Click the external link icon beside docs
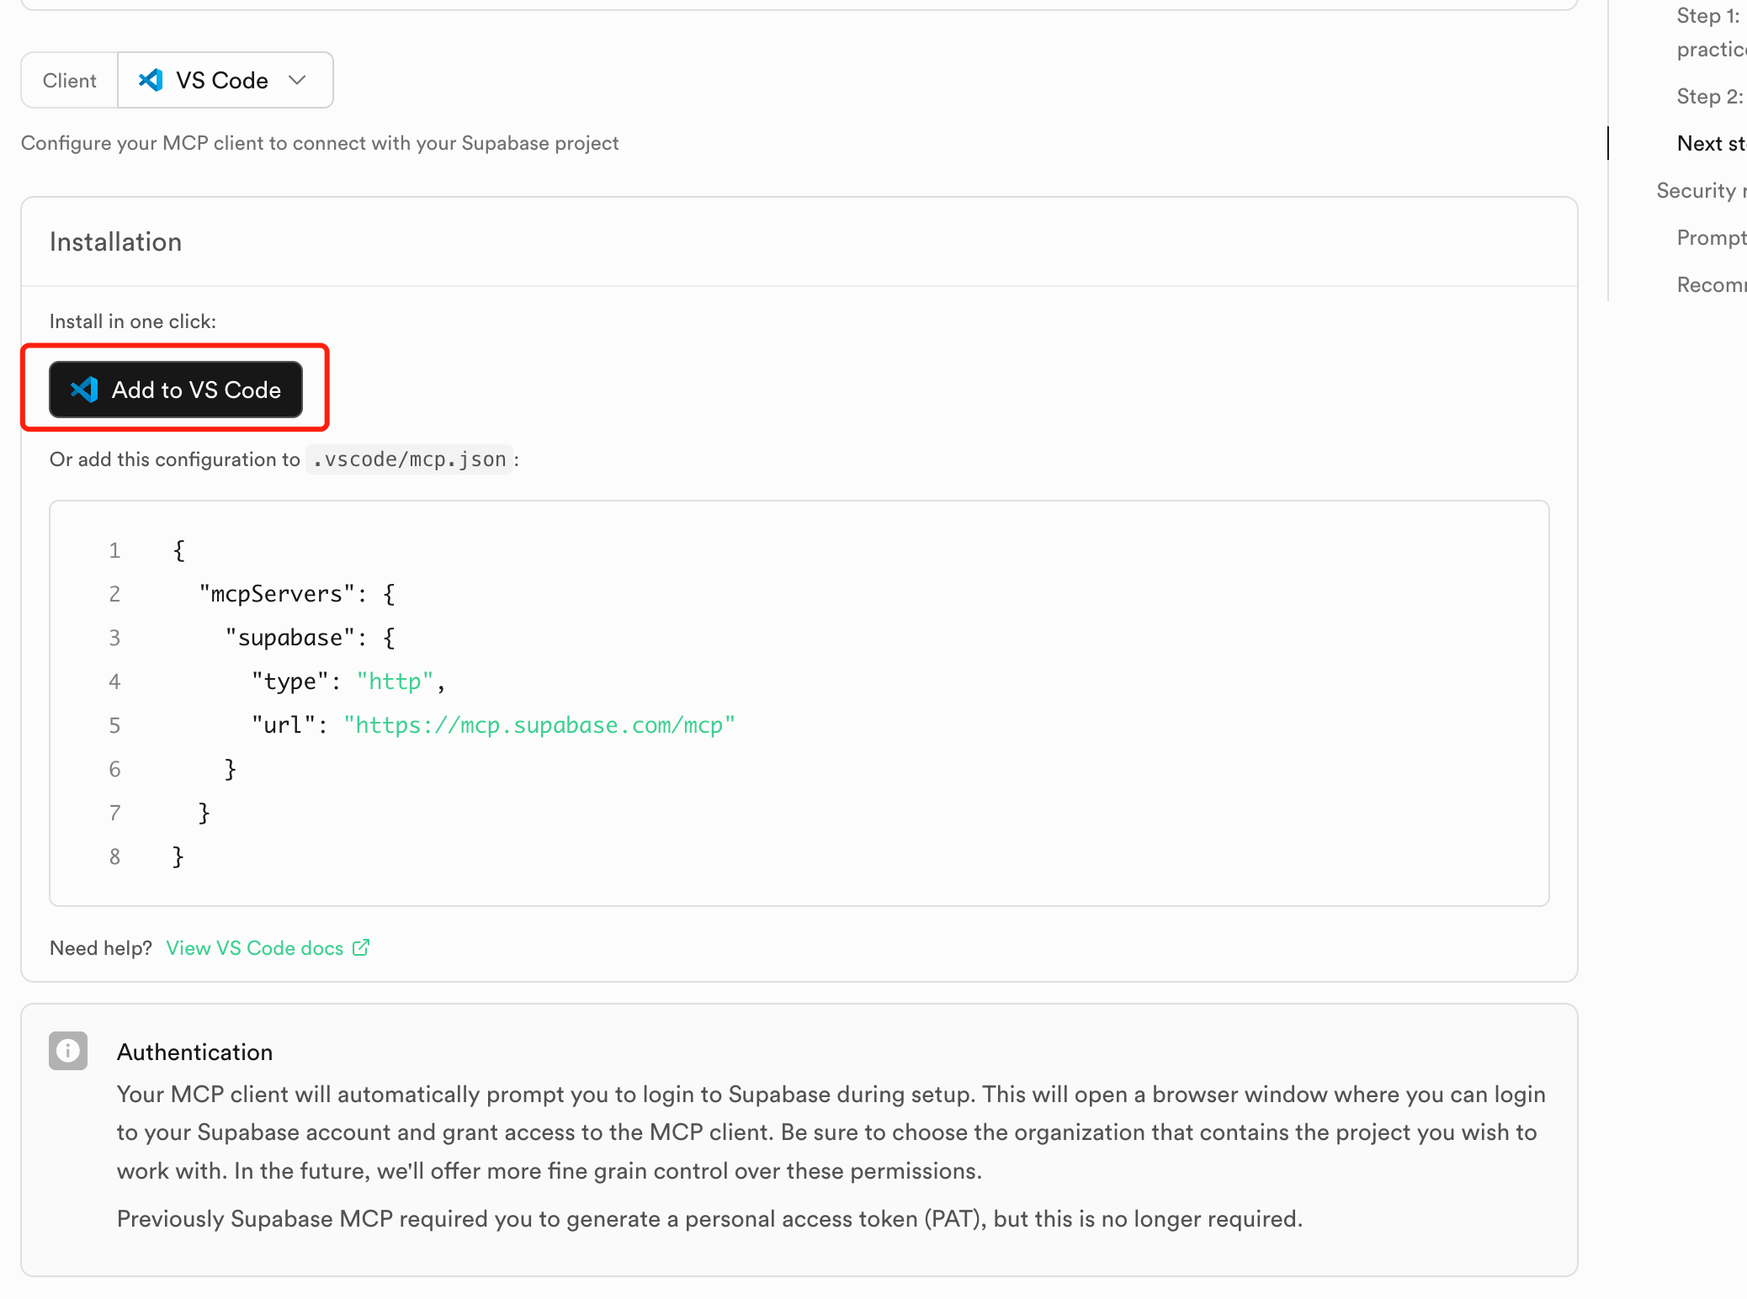Image resolution: width=1747 pixels, height=1299 pixels. click(x=361, y=947)
